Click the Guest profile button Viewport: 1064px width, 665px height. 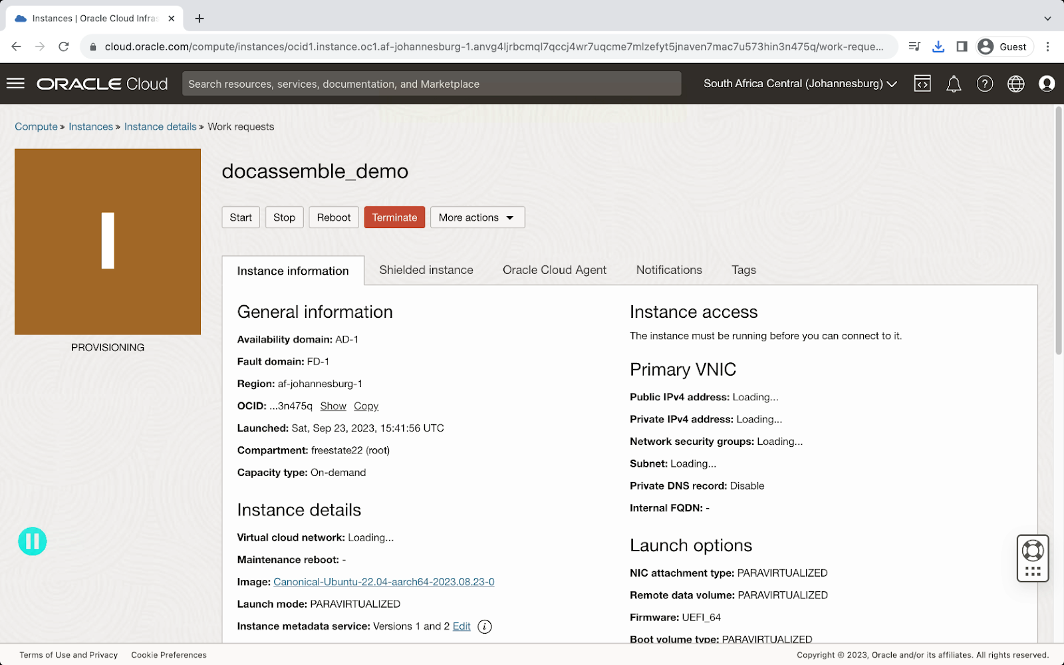[1005, 47]
